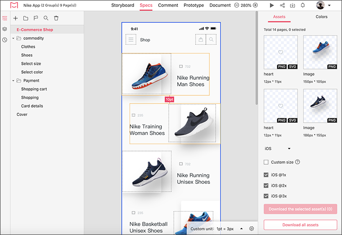Click the 280% zoom level value
The height and width of the screenshot is (235, 342).
246,5
